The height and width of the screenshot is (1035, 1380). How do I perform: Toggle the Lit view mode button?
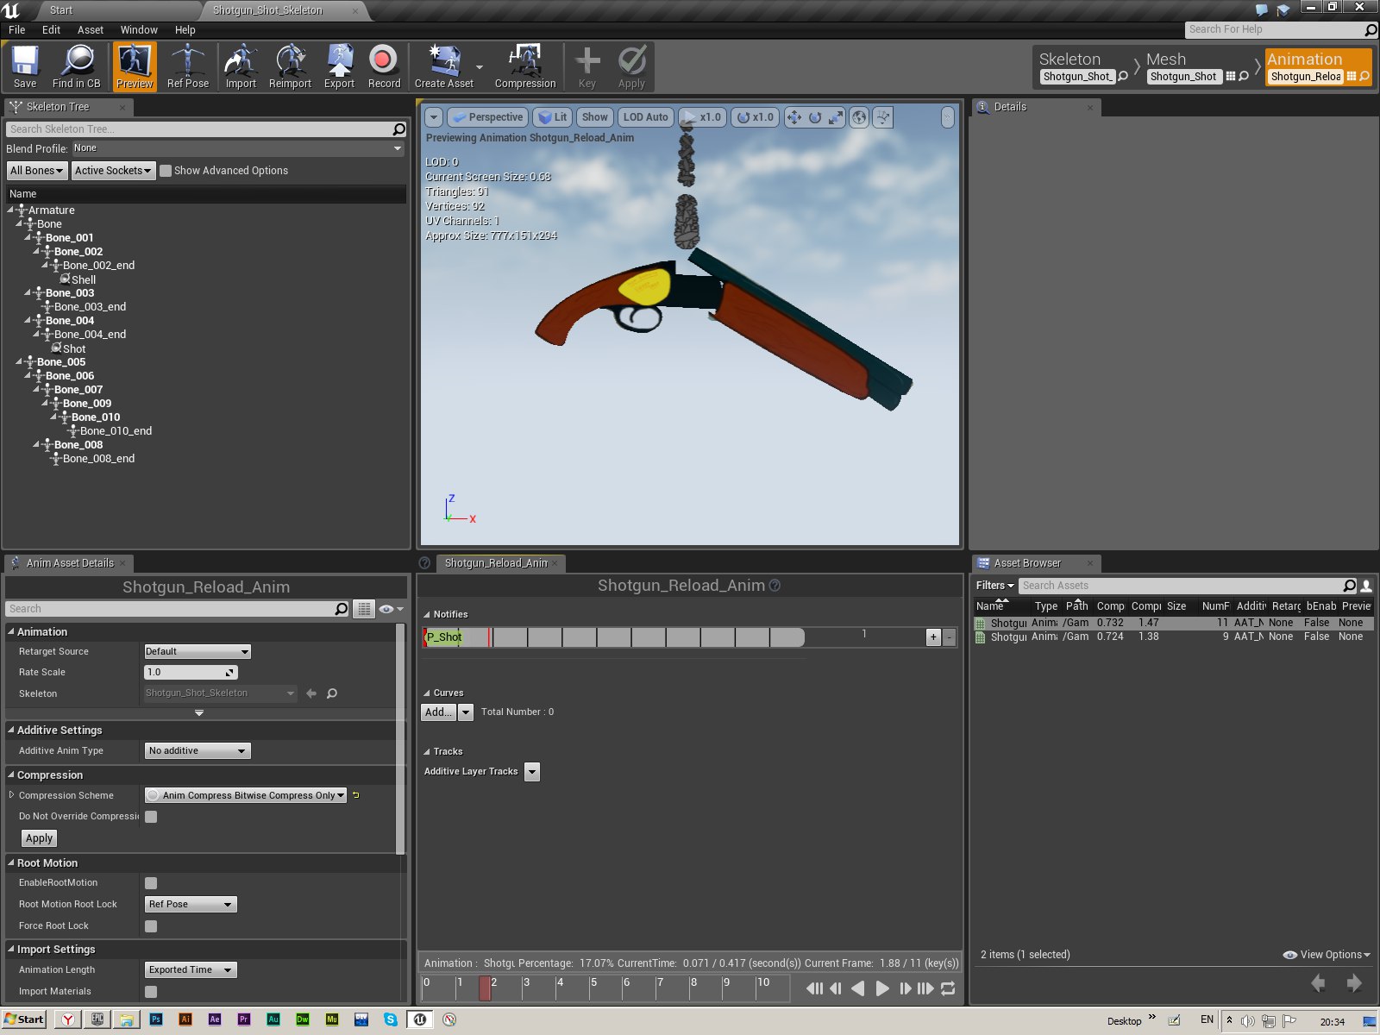(x=553, y=117)
